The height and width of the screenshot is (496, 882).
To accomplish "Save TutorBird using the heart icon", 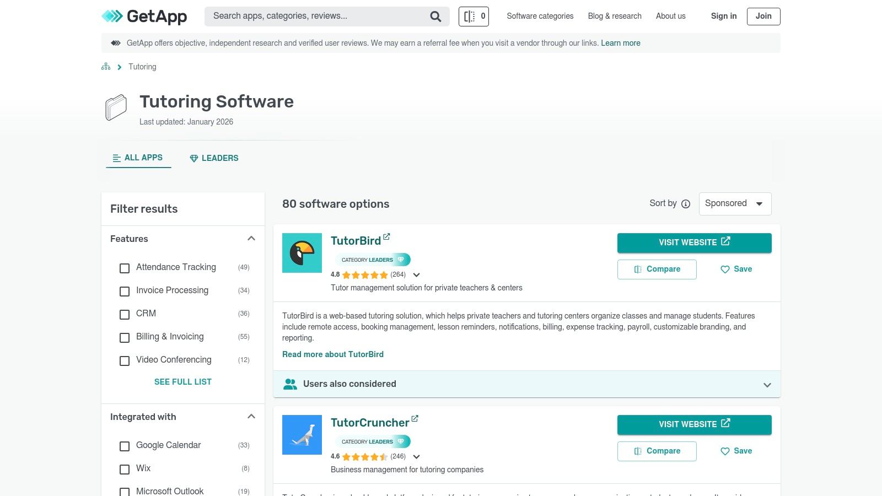I will point(724,269).
